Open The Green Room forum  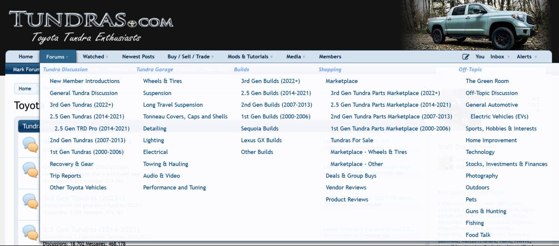487,81
